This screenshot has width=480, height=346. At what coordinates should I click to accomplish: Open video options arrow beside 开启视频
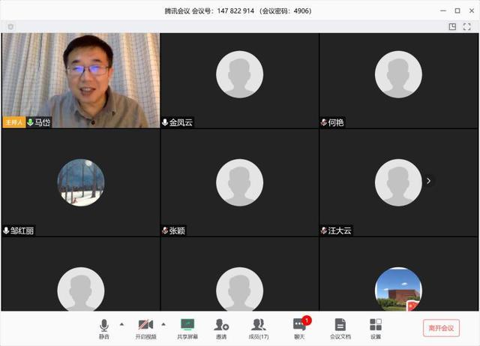coord(163,324)
